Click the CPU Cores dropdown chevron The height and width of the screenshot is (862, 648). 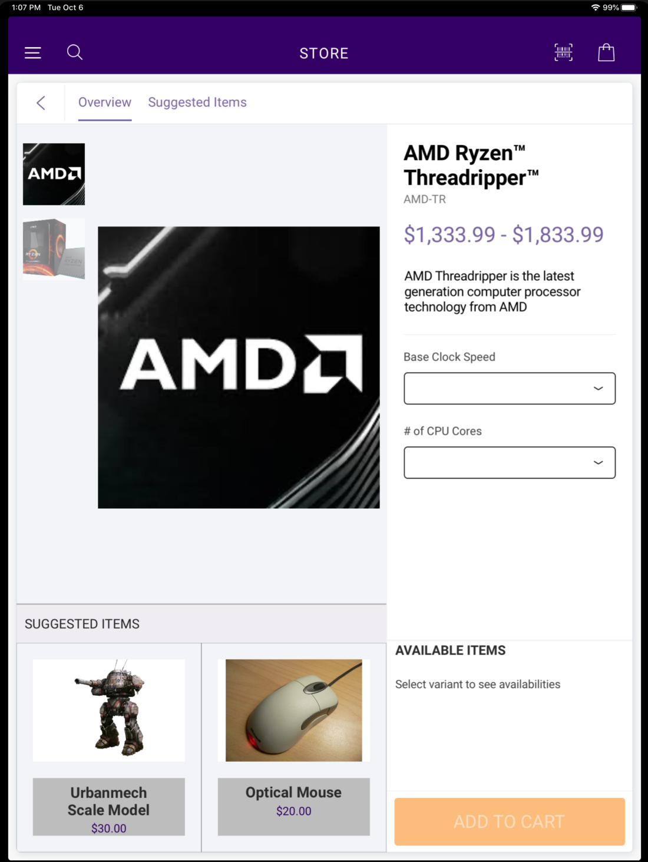click(x=598, y=463)
